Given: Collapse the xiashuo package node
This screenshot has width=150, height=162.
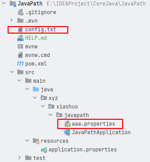Looking at the screenshot, I should (x=43, y=106).
